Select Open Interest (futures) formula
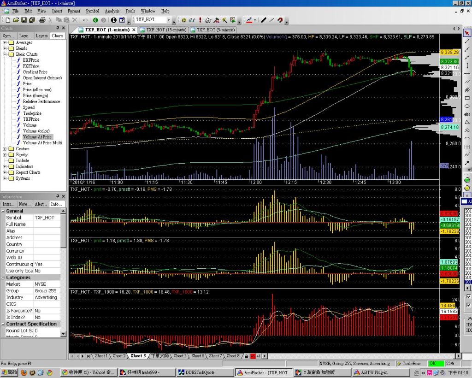 pyautogui.click(x=42, y=78)
